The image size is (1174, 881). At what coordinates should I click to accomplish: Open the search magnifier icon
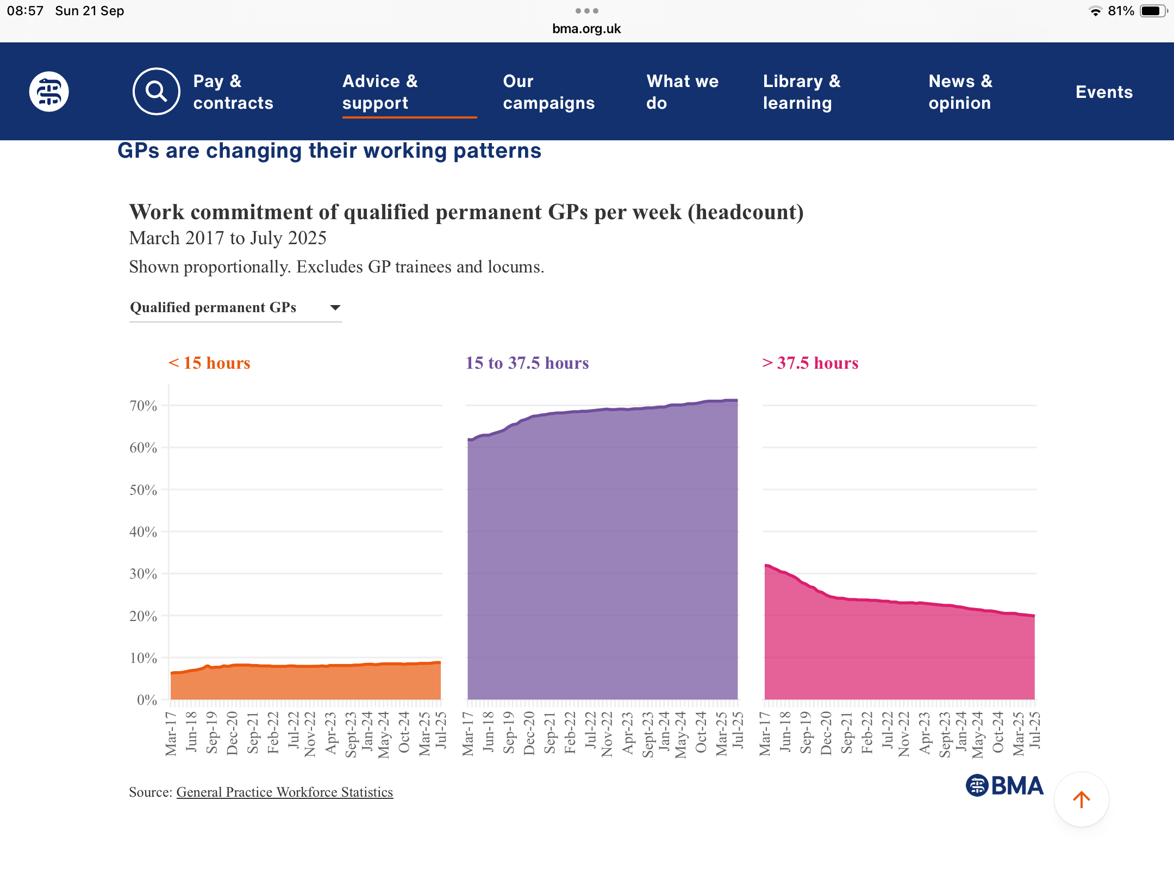click(156, 91)
